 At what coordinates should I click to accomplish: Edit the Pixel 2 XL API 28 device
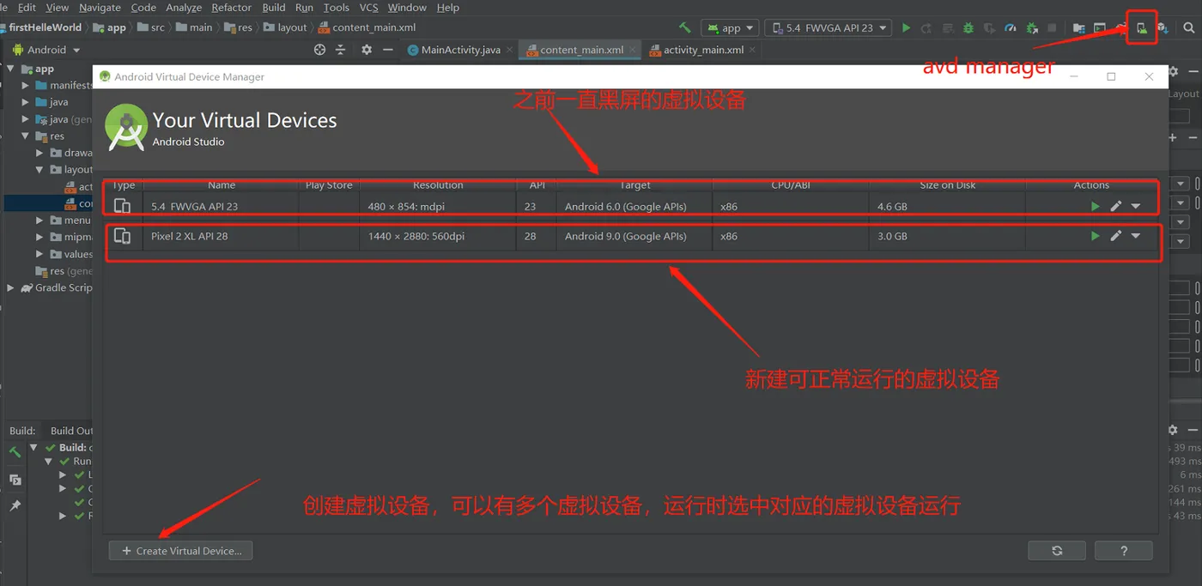(x=1115, y=235)
